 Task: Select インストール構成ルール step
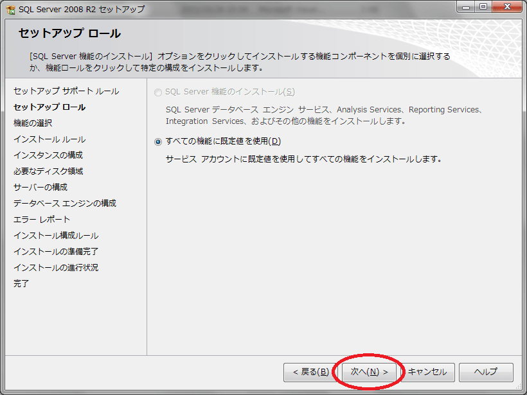[x=56, y=235]
